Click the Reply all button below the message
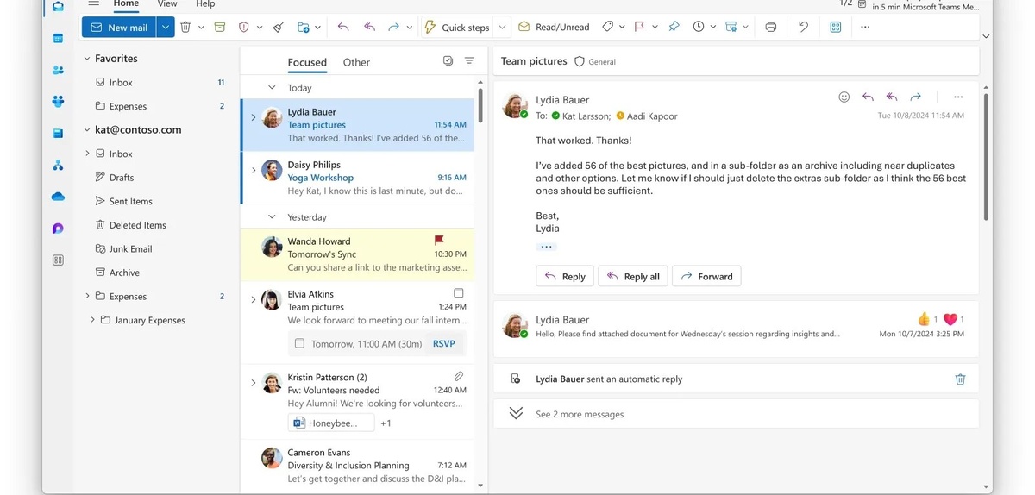Viewport: 1035px width, 495px height. (x=633, y=276)
